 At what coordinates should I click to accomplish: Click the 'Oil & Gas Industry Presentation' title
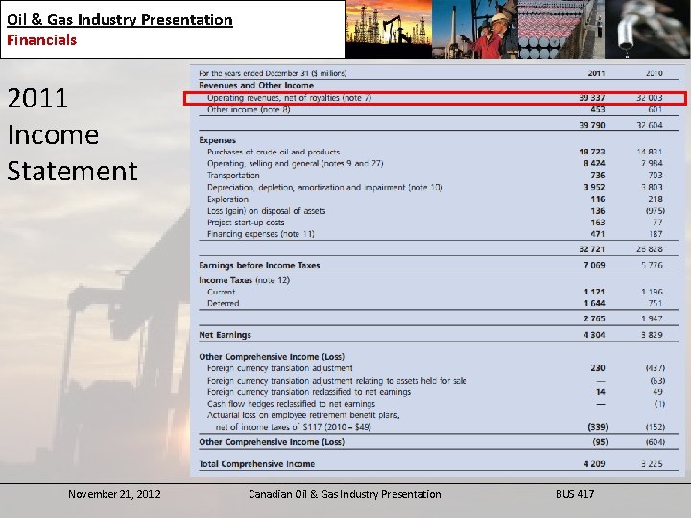pos(119,20)
